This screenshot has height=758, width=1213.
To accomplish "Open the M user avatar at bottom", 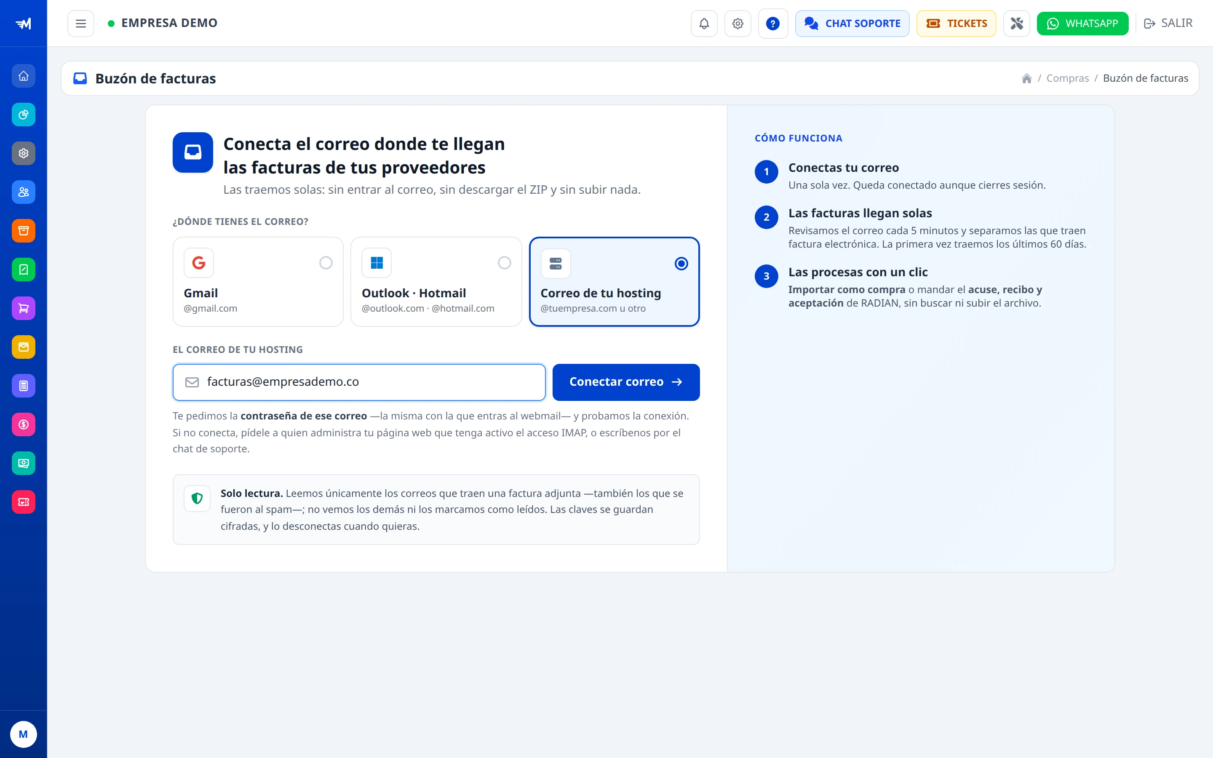I will pyautogui.click(x=23, y=734).
